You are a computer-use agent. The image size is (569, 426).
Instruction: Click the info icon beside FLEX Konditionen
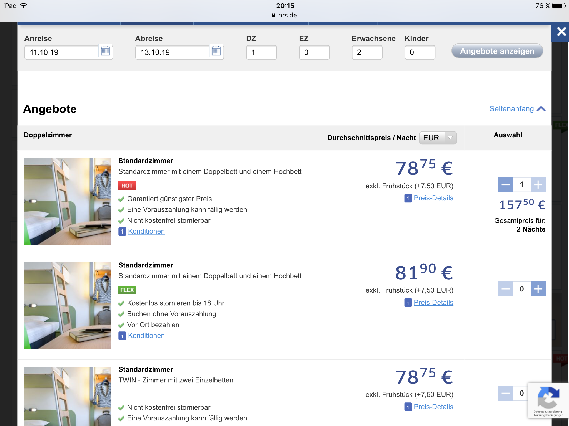click(122, 336)
